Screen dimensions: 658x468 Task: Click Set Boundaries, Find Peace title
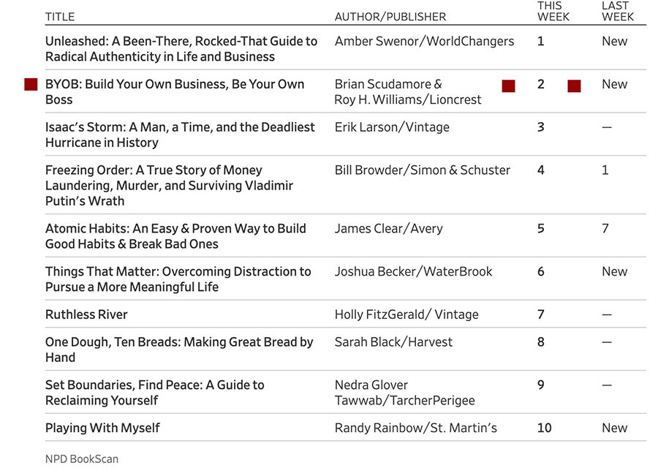[154, 392]
